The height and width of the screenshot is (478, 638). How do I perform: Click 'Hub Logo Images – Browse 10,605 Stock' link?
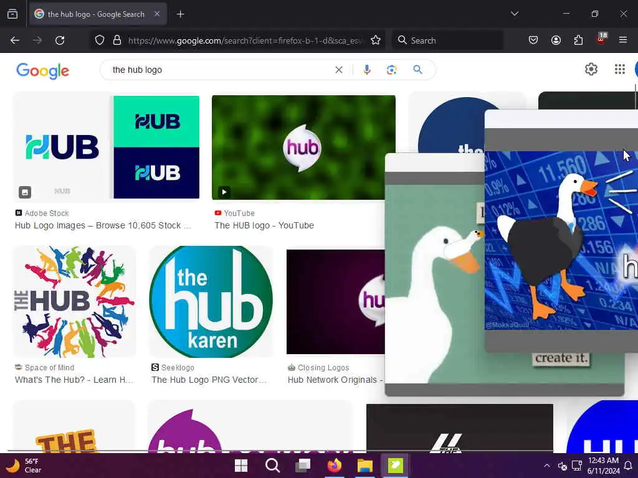click(103, 225)
